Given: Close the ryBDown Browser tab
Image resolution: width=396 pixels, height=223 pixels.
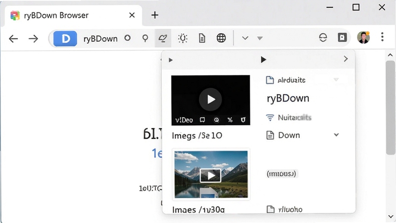Looking at the screenshot, I should point(132,15).
